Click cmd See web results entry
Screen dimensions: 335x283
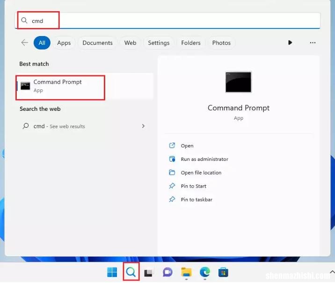click(x=85, y=126)
